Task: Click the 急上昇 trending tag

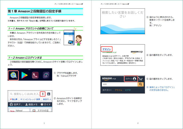Action: [14, 99]
